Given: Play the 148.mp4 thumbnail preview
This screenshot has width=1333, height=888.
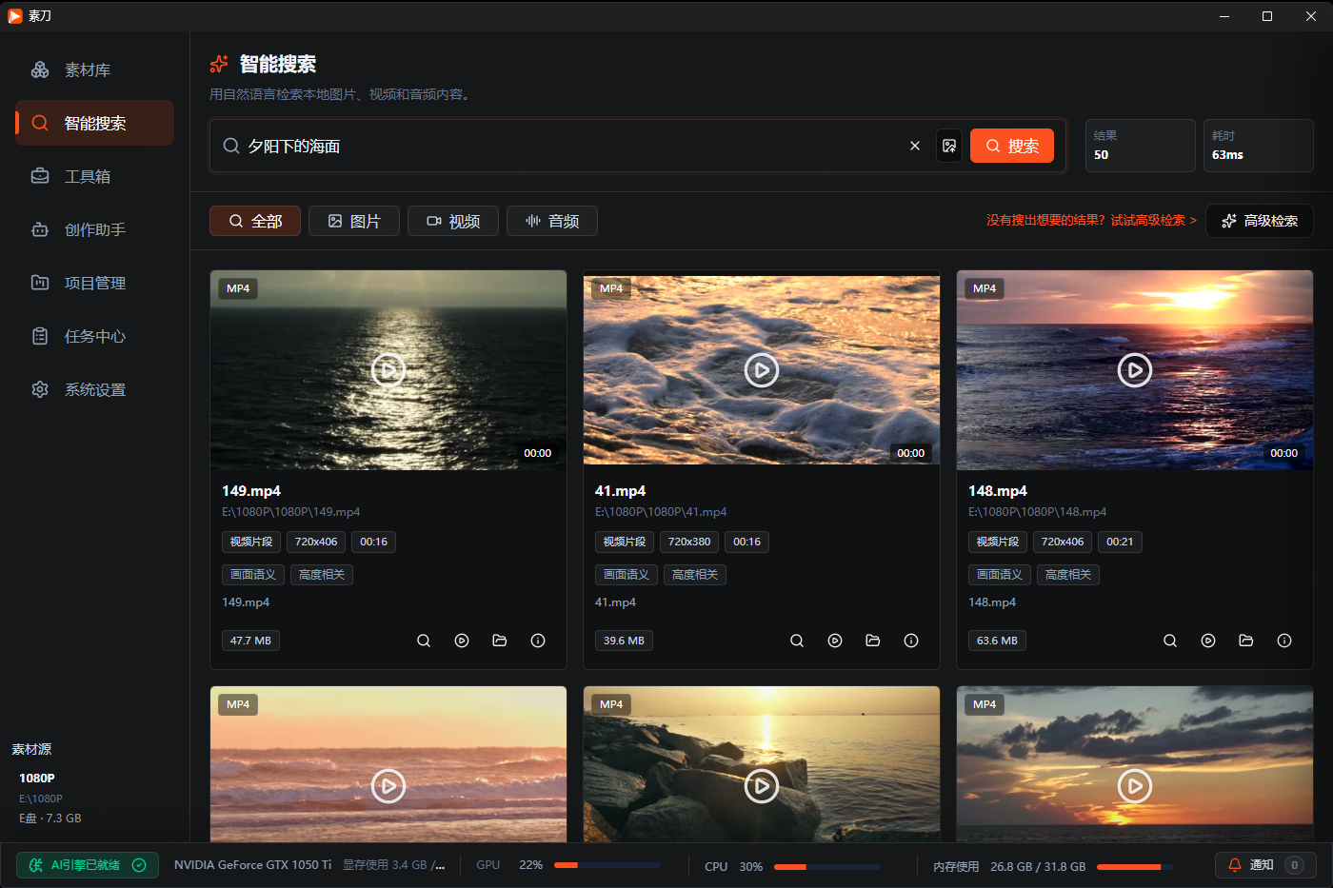Looking at the screenshot, I should pyautogui.click(x=1135, y=369).
